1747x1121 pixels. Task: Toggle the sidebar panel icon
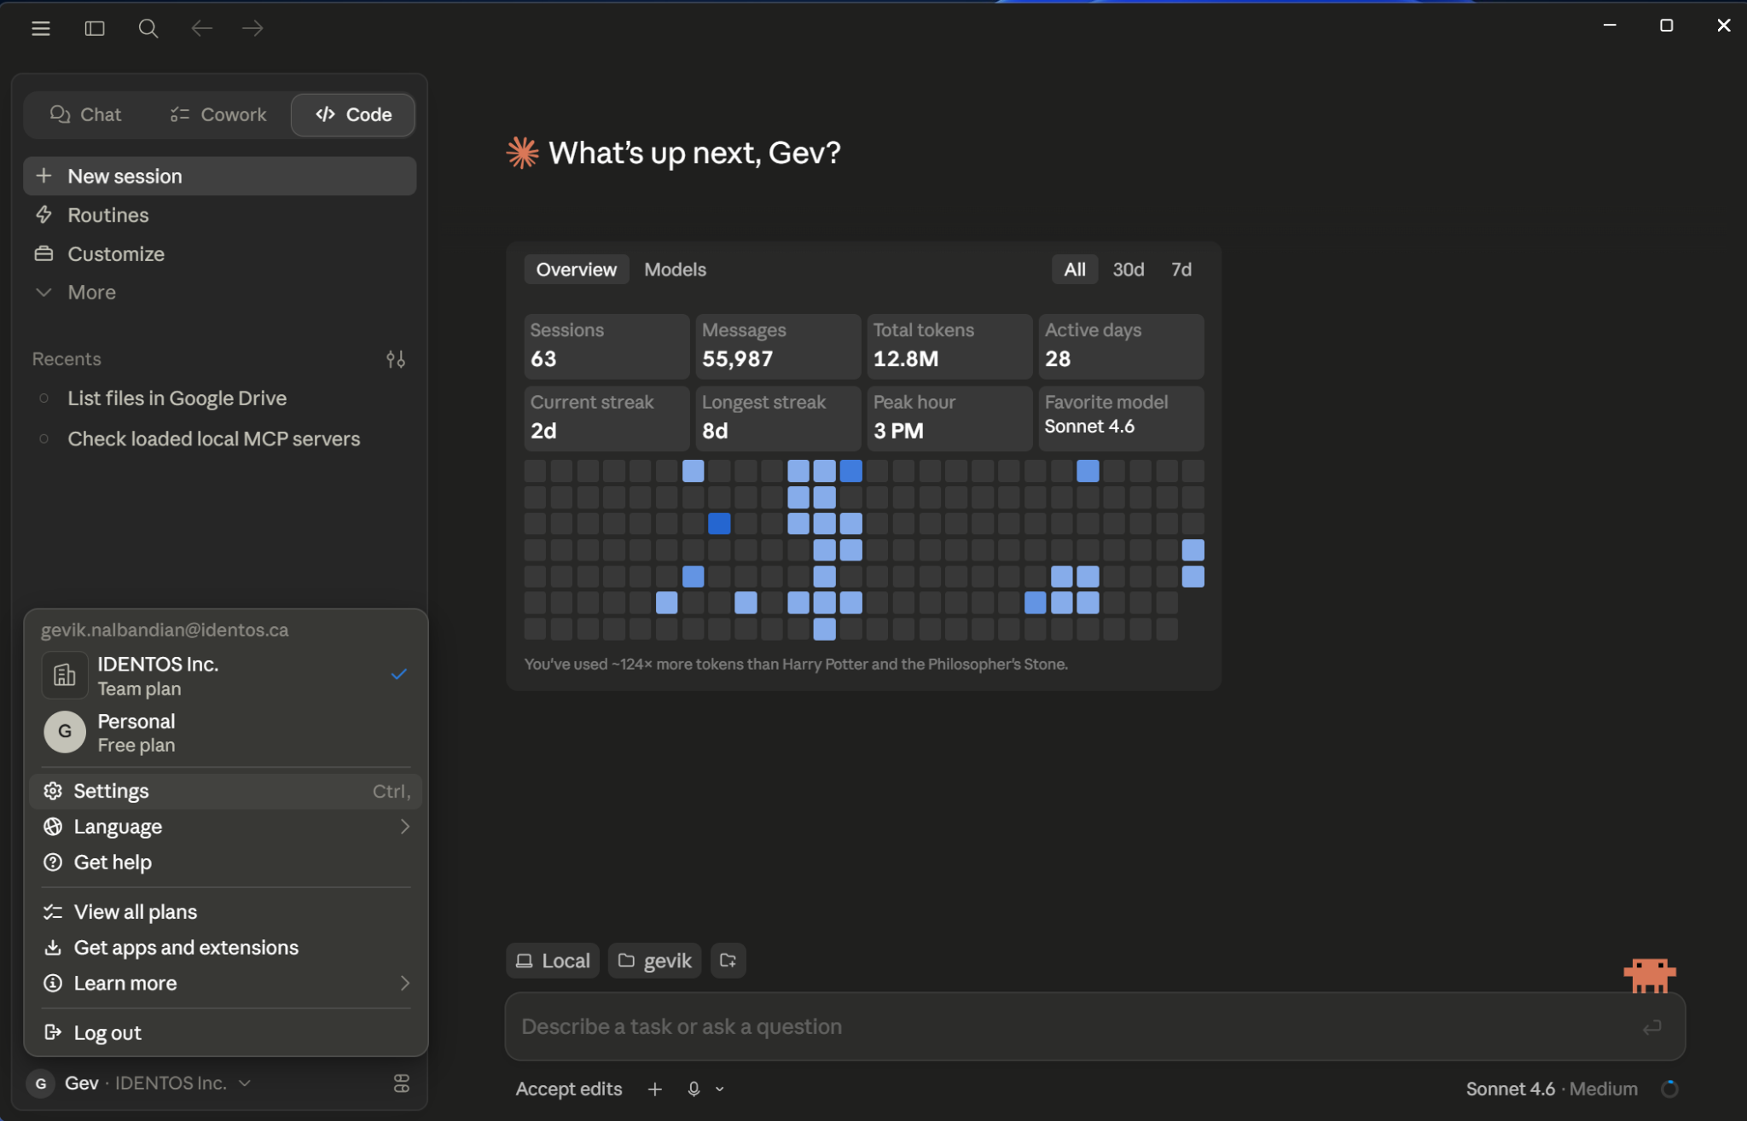pos(95,28)
